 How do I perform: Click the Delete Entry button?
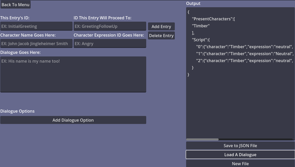click(161, 36)
